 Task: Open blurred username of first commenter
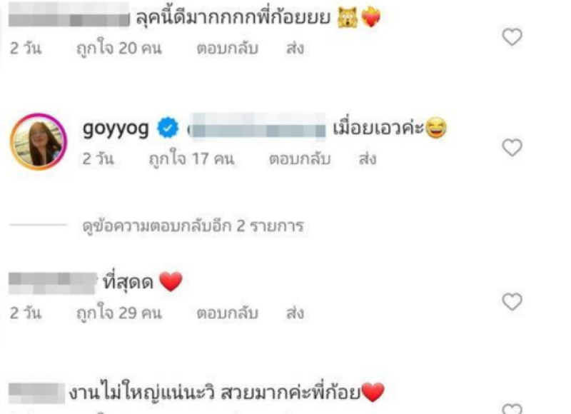69,14
